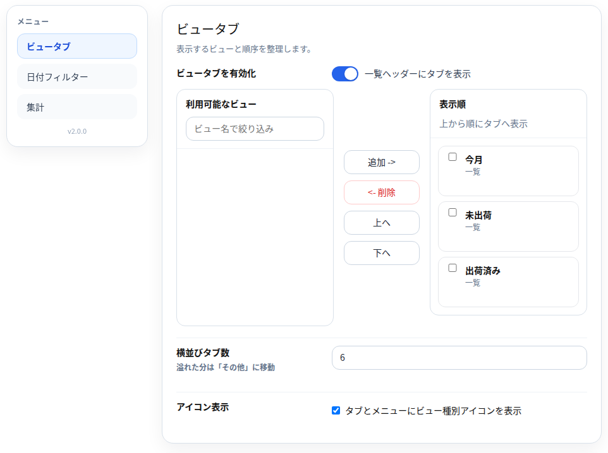Click the <- 削除 button
The image size is (608, 453).
point(382,192)
